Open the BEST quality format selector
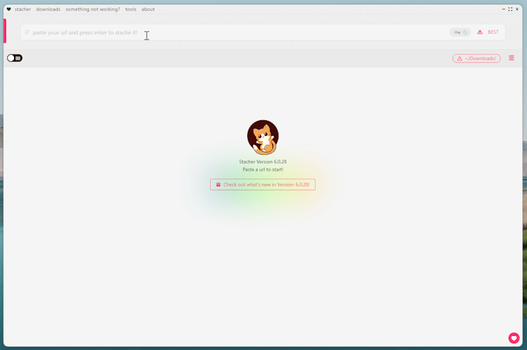This screenshot has width=527, height=350. click(493, 32)
